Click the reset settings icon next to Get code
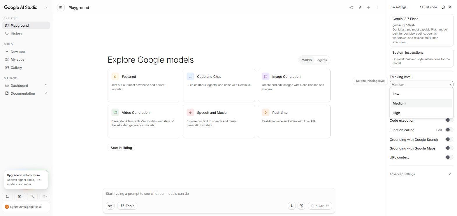This screenshot has height=216, width=457. (x=443, y=7)
